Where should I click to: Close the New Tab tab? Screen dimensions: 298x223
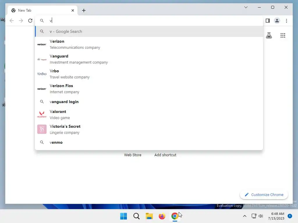tap(72, 10)
